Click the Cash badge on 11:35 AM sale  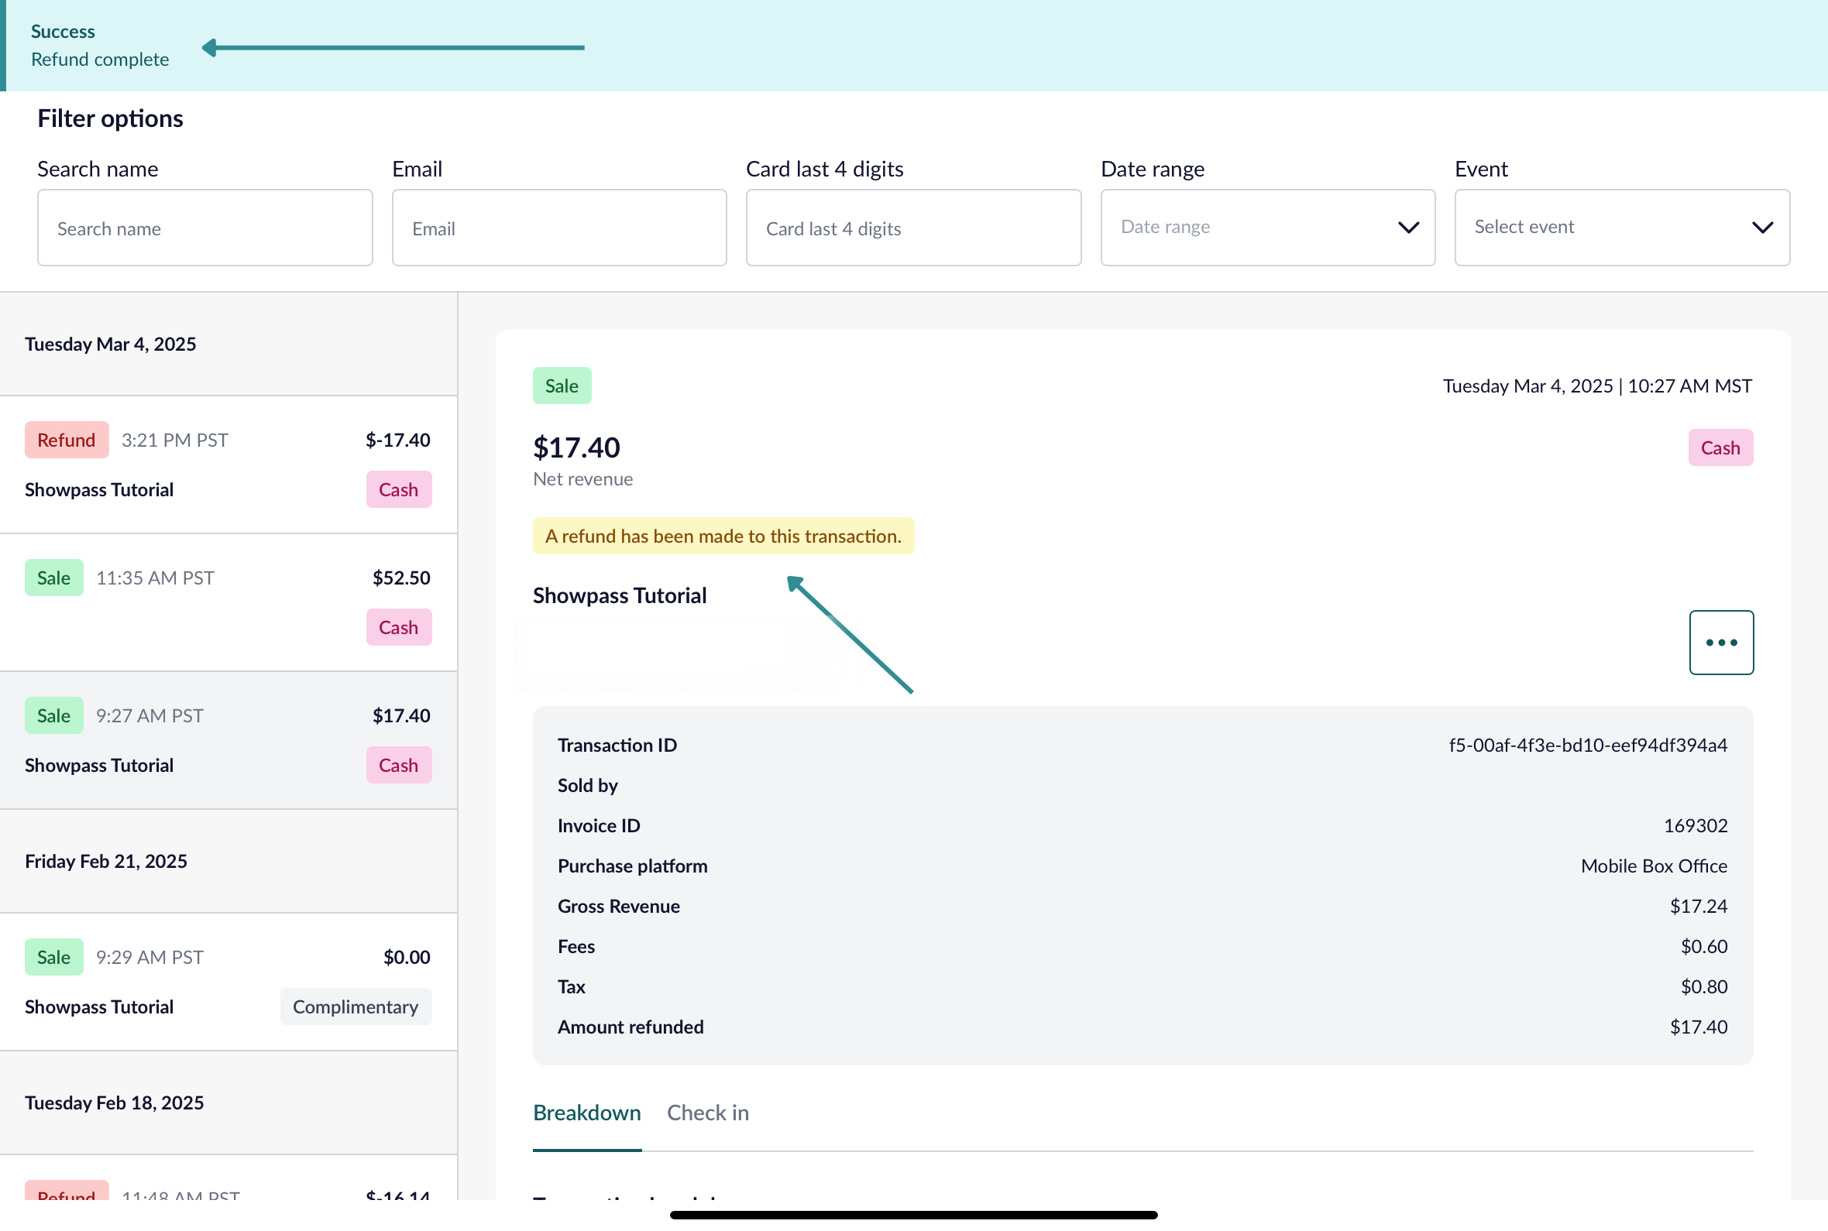(399, 627)
